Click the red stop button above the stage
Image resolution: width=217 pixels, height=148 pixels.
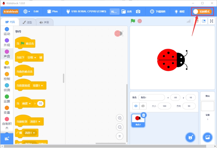tap(140, 21)
